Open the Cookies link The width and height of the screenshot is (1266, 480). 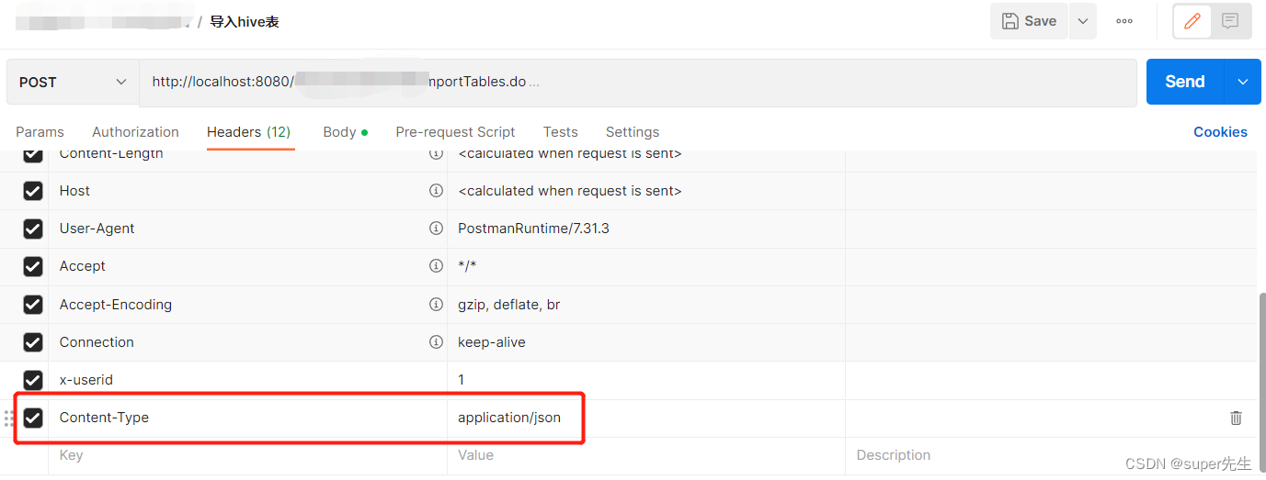pos(1220,132)
